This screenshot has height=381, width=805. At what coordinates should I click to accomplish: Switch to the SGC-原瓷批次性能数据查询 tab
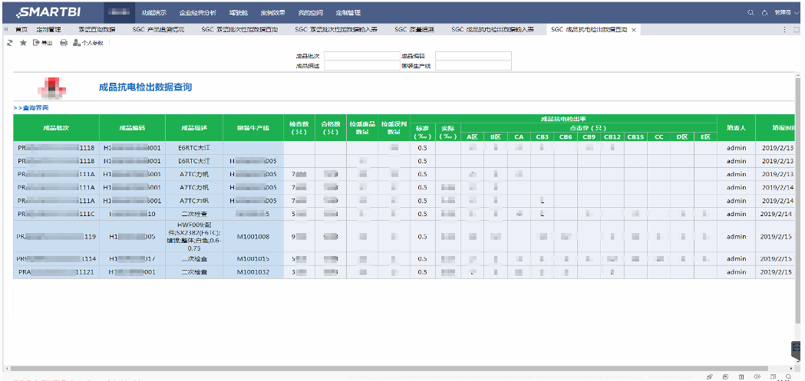(239, 30)
